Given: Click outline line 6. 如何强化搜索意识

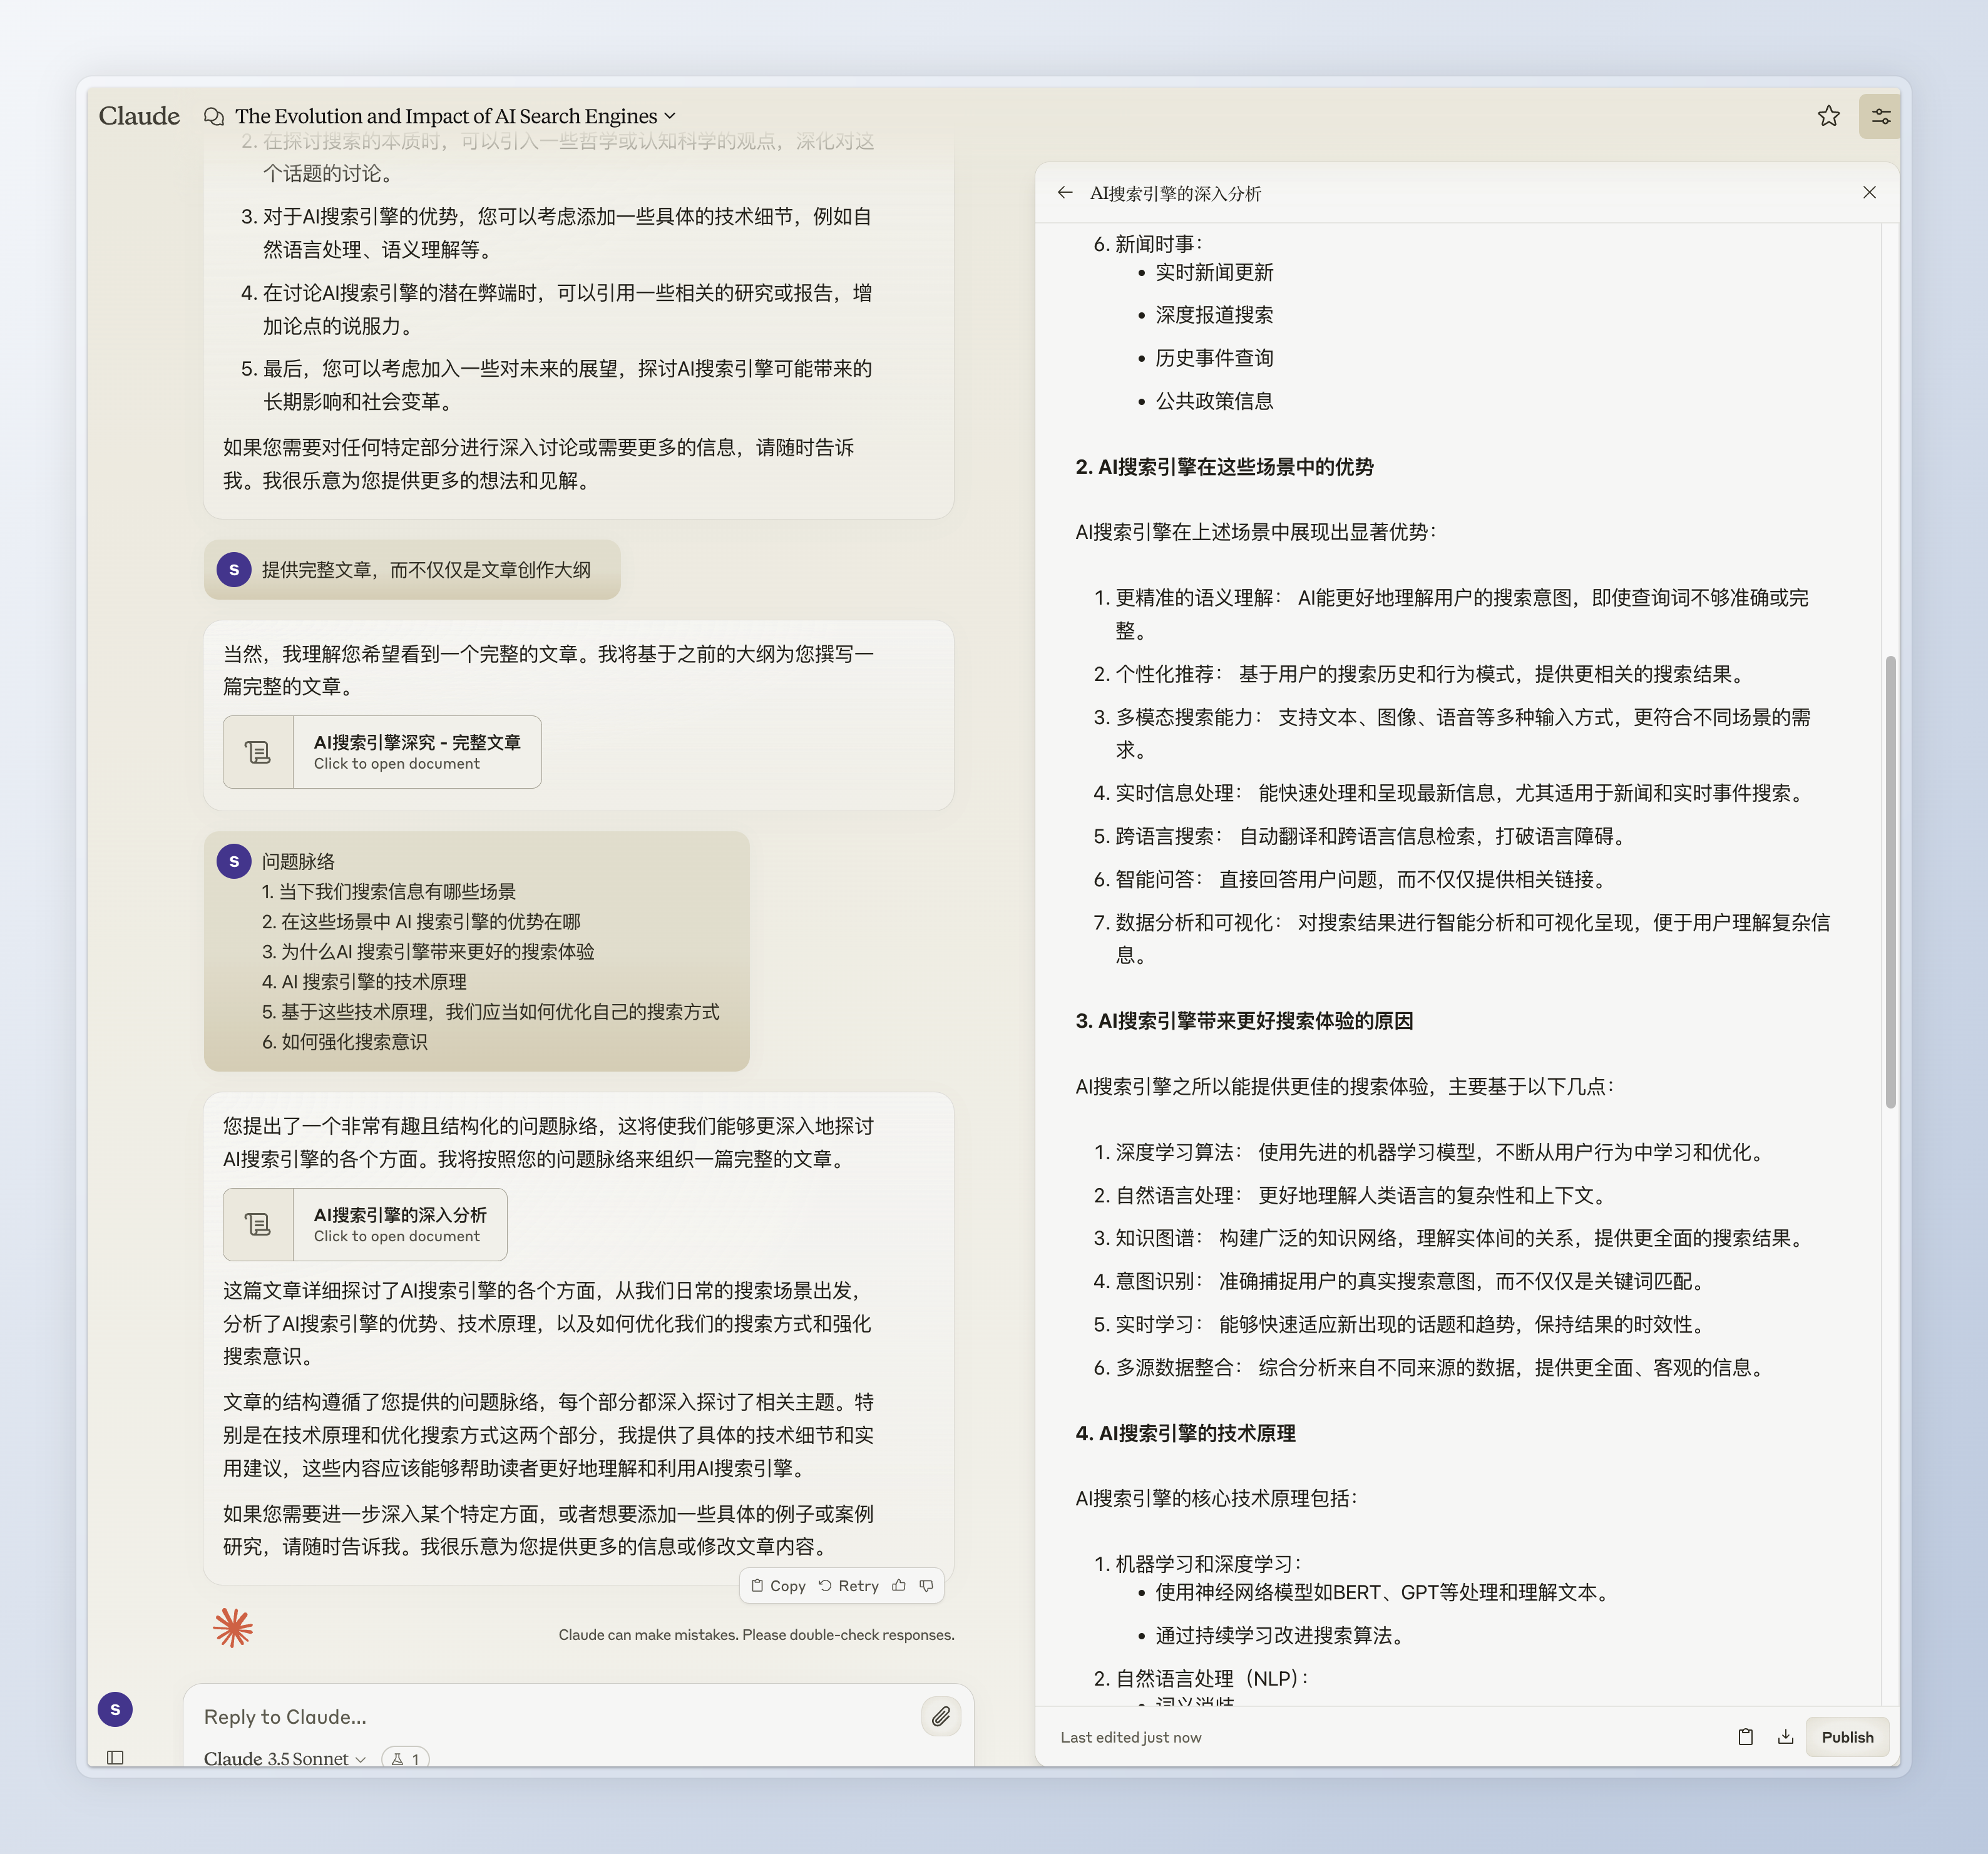Looking at the screenshot, I should 344,1042.
